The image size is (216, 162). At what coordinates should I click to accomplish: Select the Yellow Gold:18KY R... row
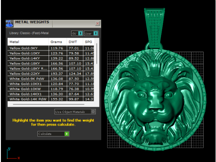tap(51, 68)
